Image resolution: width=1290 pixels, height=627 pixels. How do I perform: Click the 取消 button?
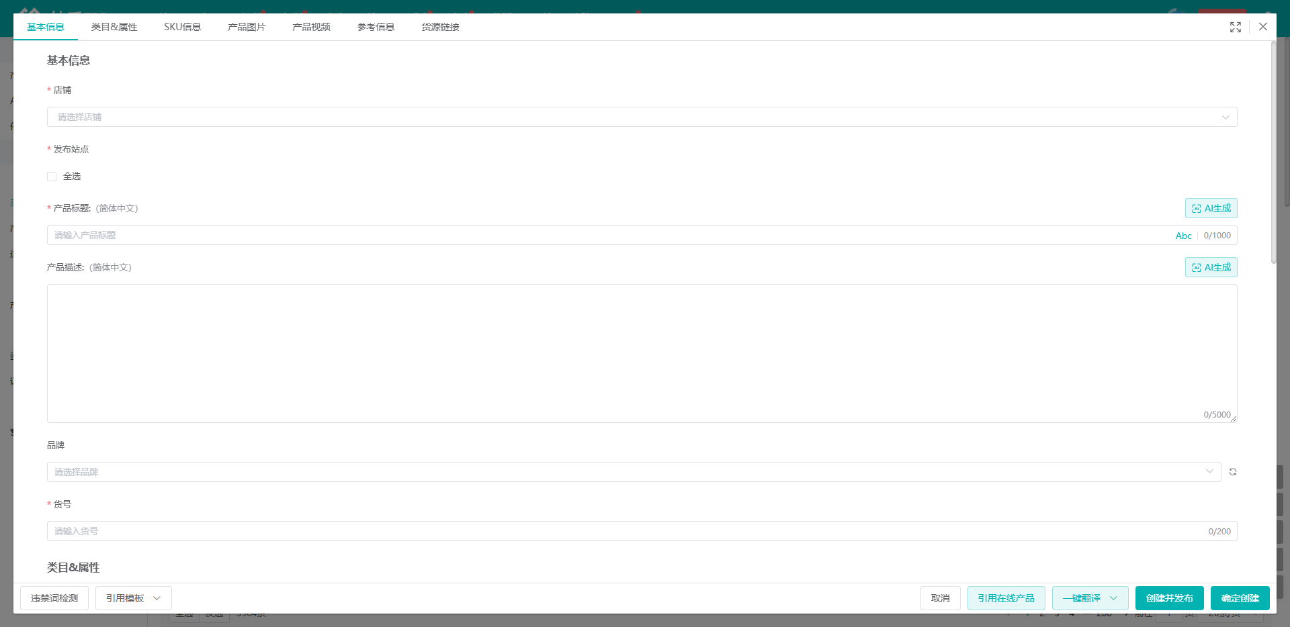[x=940, y=598]
